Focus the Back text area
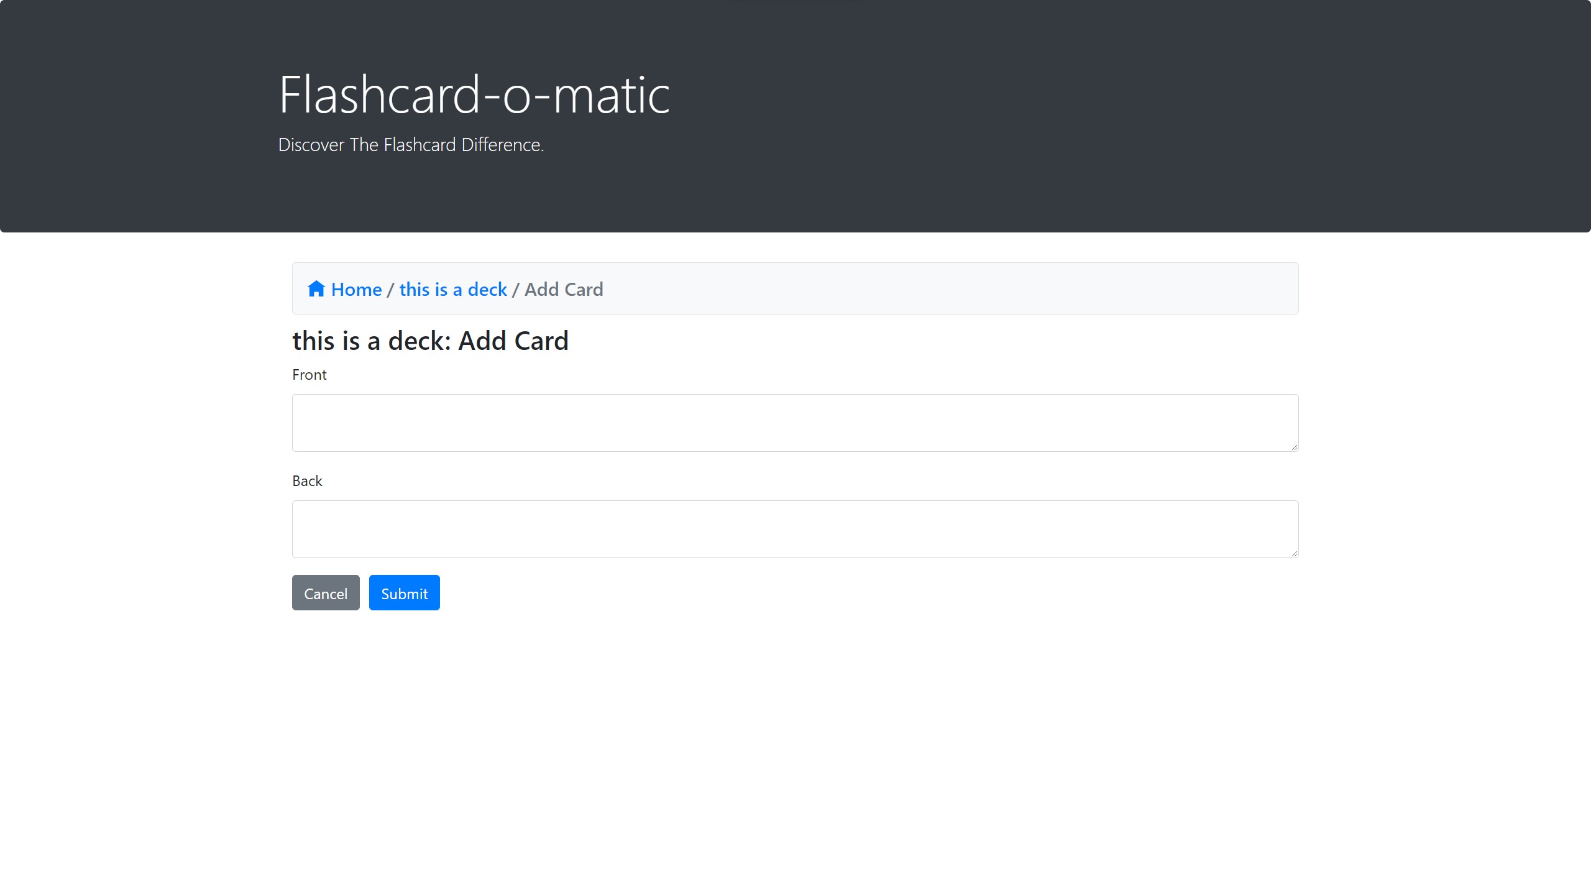 (x=795, y=529)
